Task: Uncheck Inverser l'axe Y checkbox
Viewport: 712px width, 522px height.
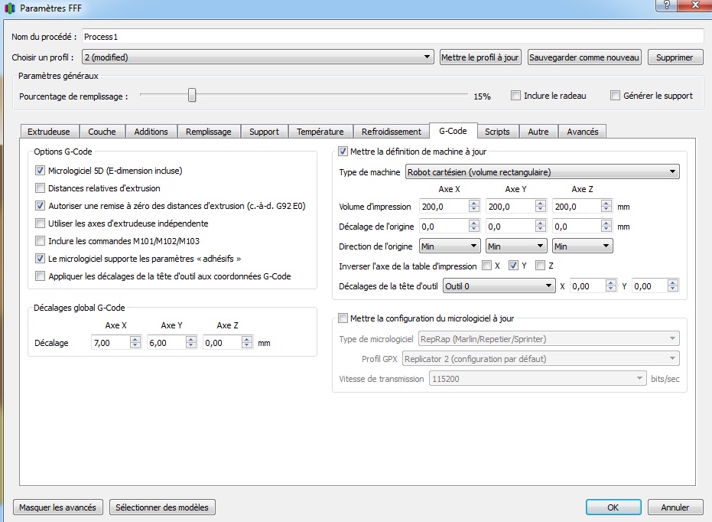Action: click(513, 266)
